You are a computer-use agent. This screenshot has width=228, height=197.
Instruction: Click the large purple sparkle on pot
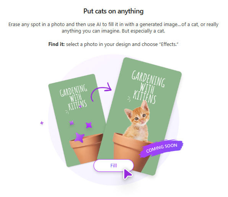(x=80, y=137)
